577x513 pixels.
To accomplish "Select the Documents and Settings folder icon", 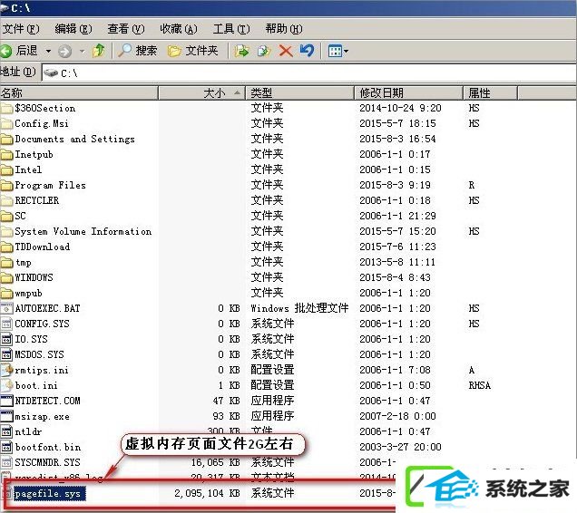I will 6,139.
